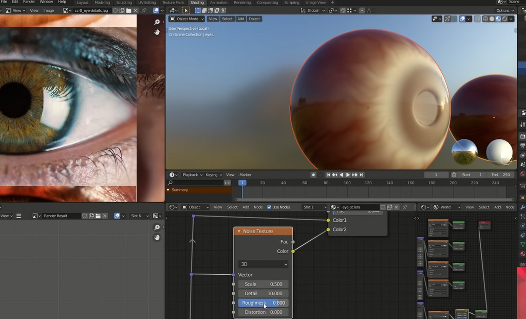This screenshot has height=319, width=526.
Task: Open a new image with the folder icon
Action: [129, 10]
